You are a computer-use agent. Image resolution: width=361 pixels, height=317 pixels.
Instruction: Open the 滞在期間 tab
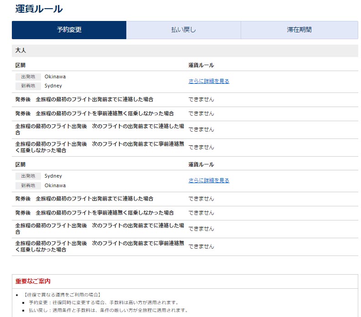(x=299, y=30)
